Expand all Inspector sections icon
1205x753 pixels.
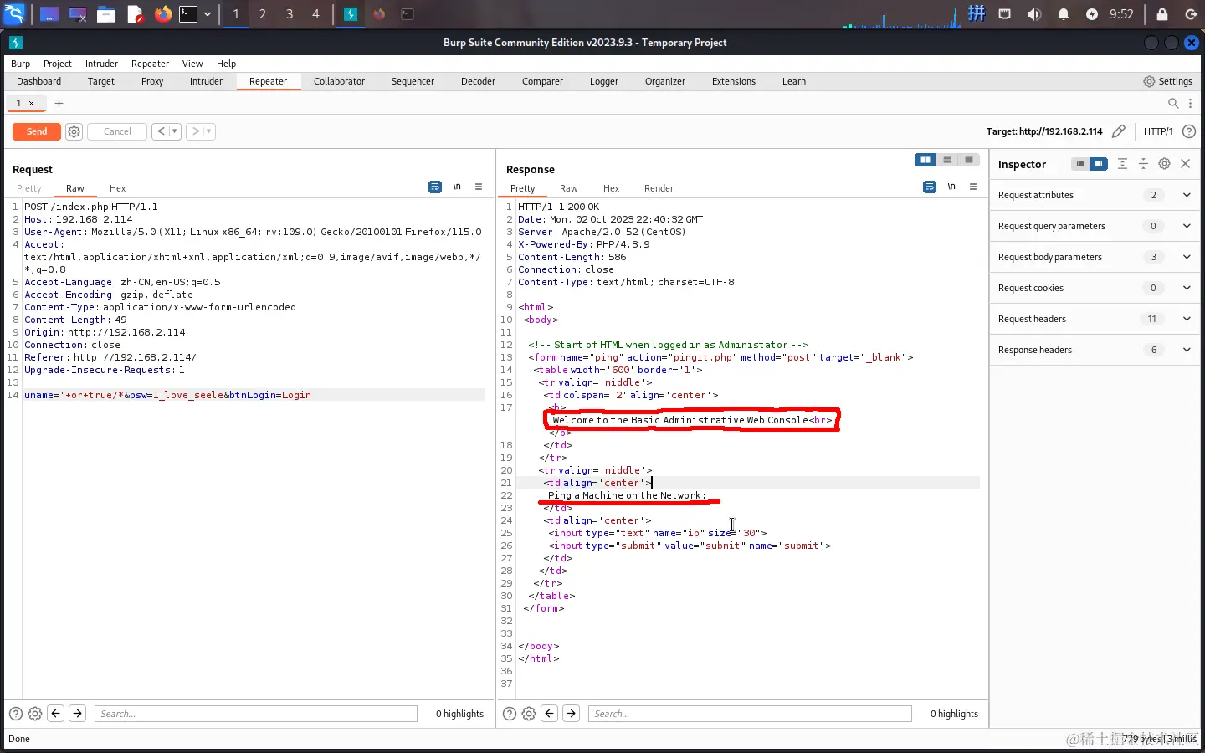pyautogui.click(x=1123, y=164)
